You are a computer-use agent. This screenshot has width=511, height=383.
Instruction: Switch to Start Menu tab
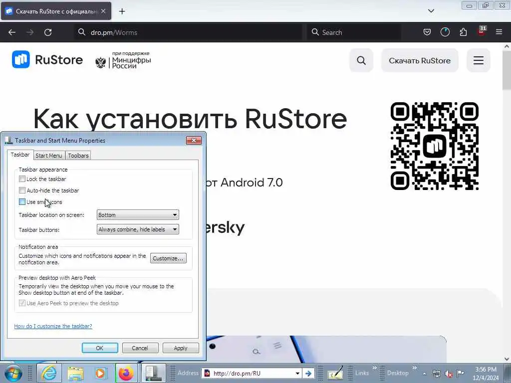48,156
